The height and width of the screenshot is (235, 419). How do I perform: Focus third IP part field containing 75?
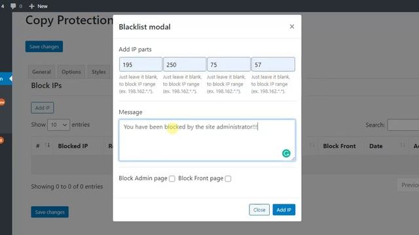tap(228, 64)
